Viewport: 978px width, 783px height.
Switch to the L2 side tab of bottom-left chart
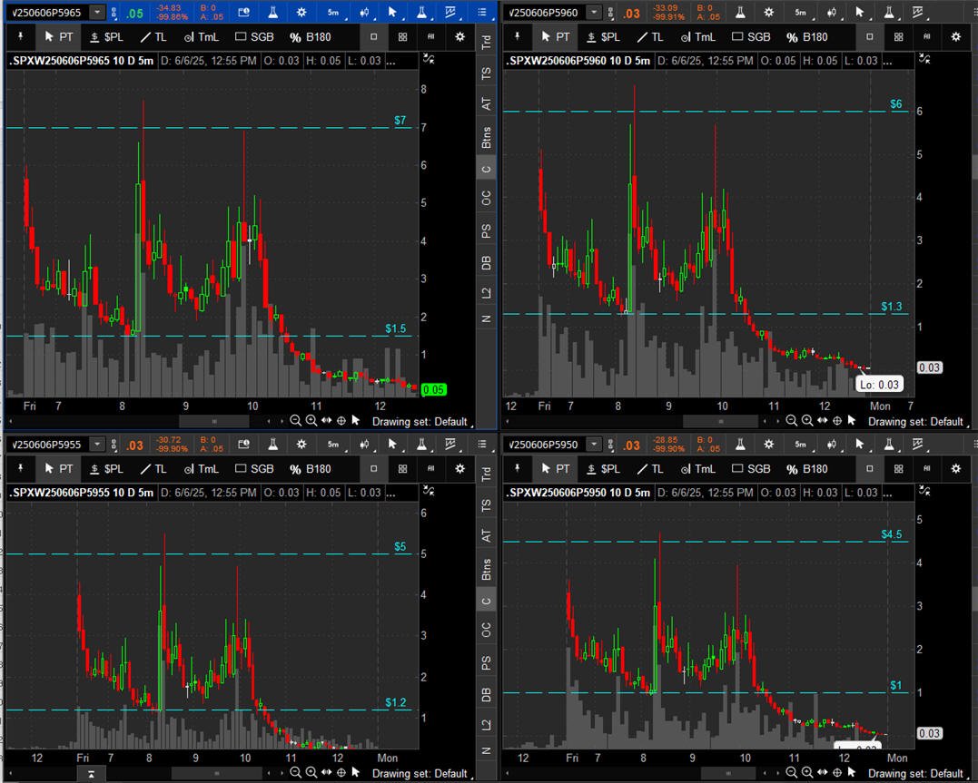tap(487, 724)
